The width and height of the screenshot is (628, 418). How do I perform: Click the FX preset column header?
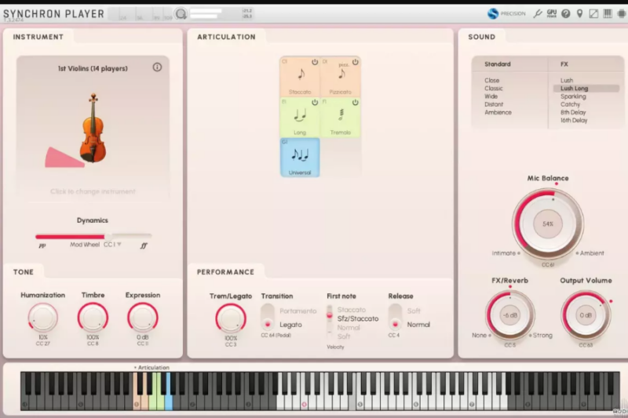coord(564,64)
